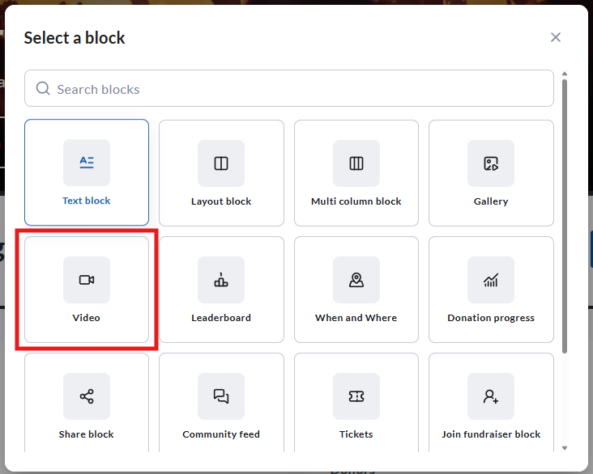Click the 'Leaderboard' label
This screenshot has width=593, height=474.
[221, 318]
